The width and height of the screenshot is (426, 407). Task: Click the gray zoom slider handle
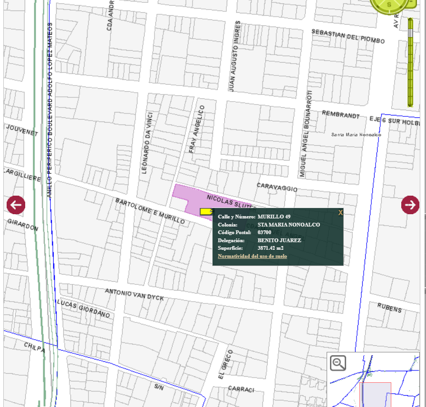410,33
